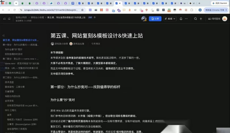
Task: Click the document title 第五课、网站复刻&模板设计&快速上站
Action: click(97, 36)
